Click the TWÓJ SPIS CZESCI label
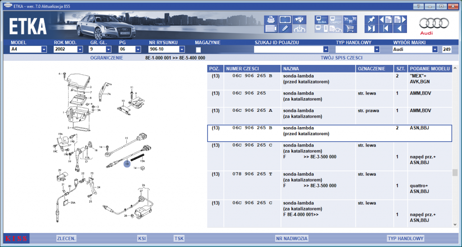 (x=342, y=58)
